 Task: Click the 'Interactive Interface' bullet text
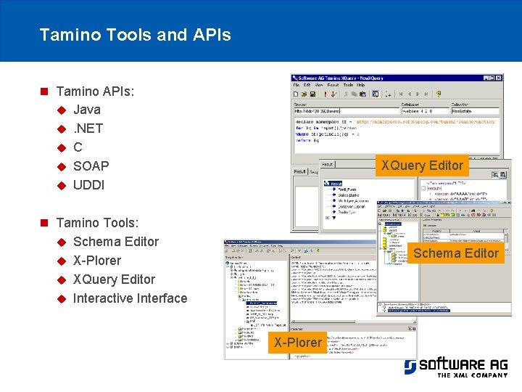tap(130, 298)
